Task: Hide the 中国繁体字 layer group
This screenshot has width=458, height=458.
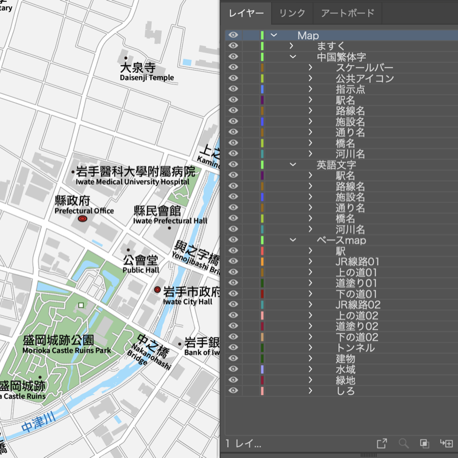Action: (233, 57)
